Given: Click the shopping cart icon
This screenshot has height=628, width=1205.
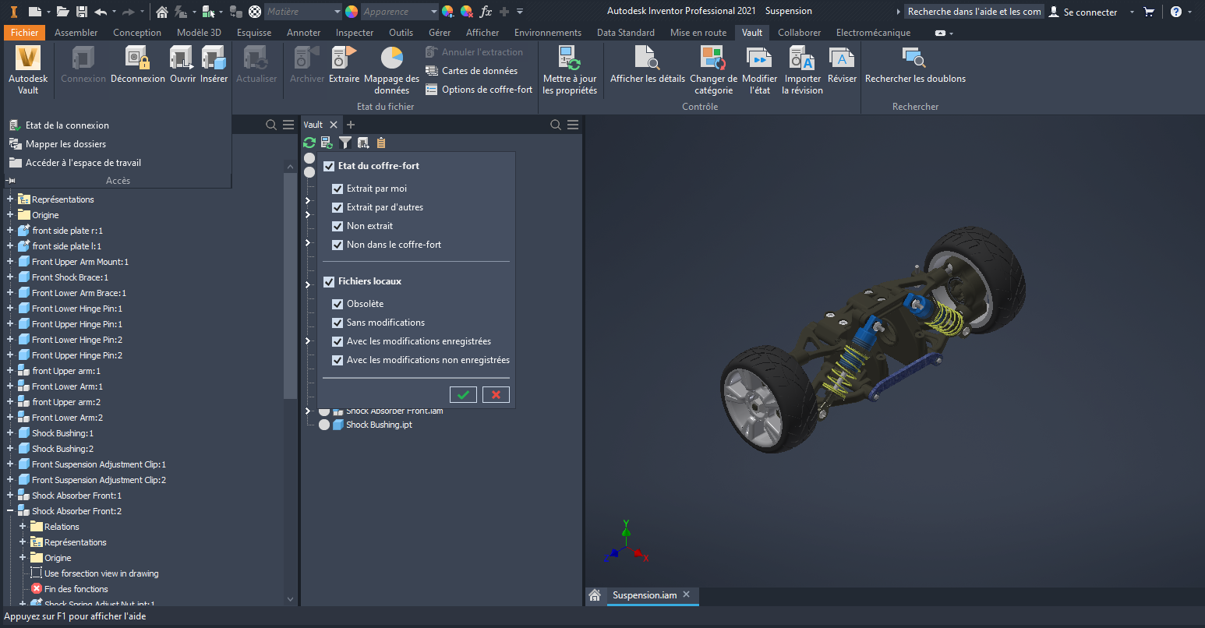Looking at the screenshot, I should [1148, 12].
